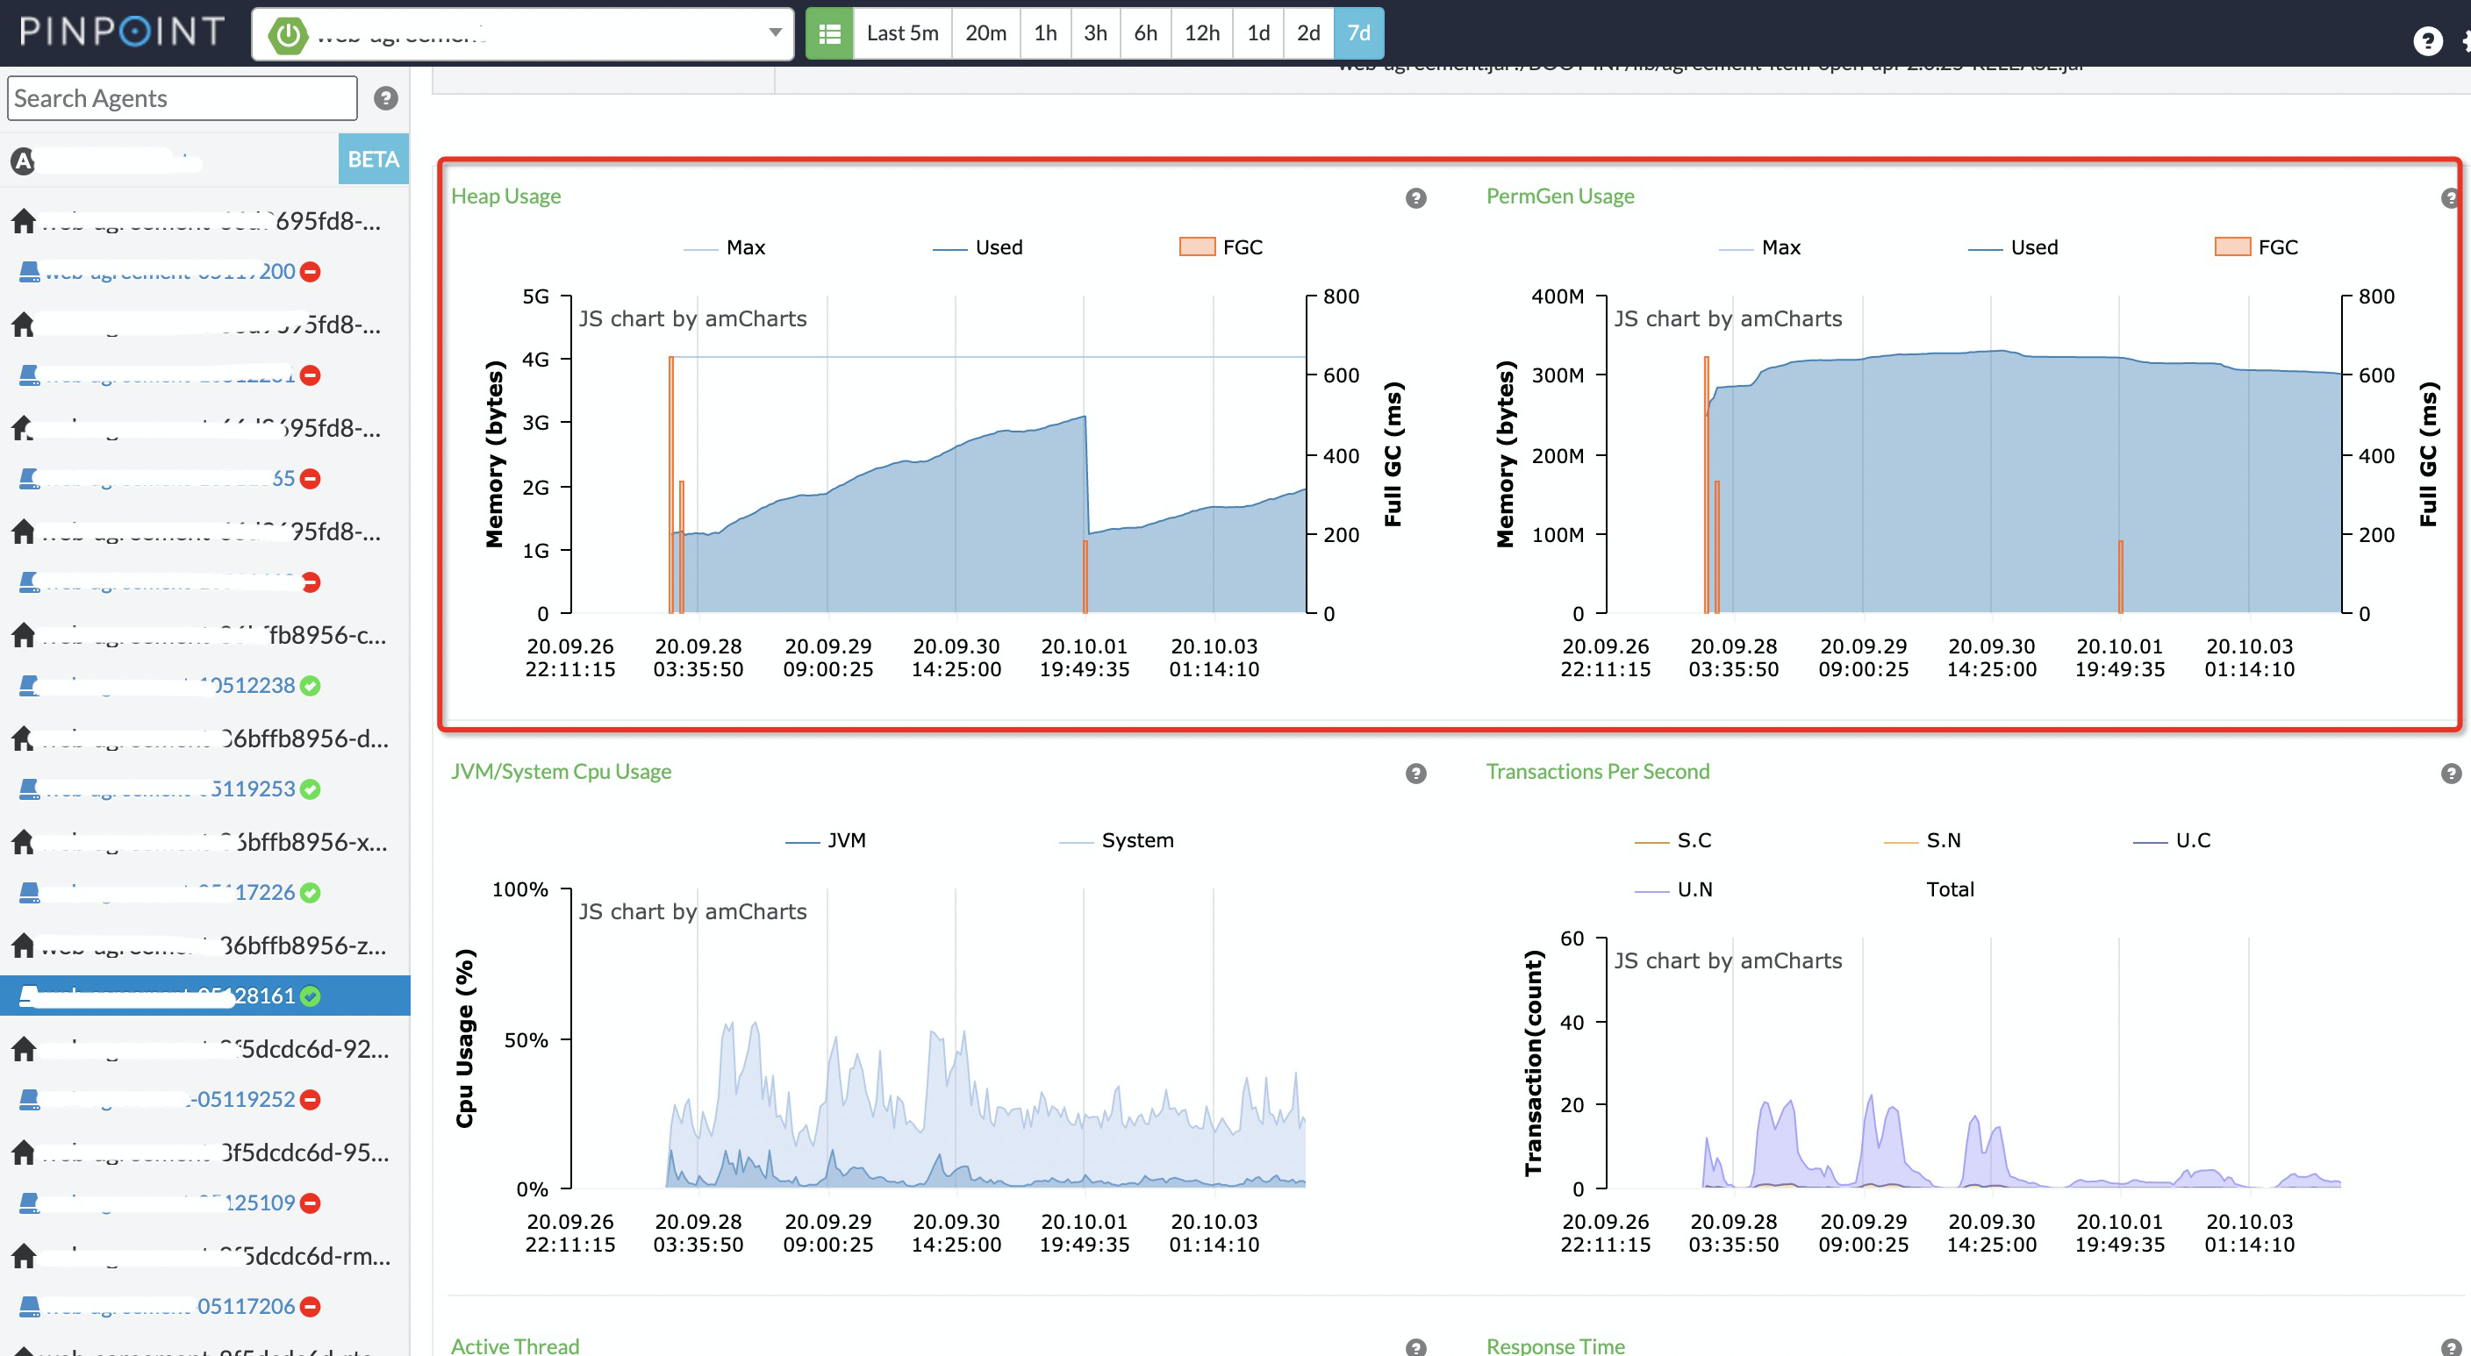Click the Response Time chart title
The height and width of the screenshot is (1356, 2471).
pos(1555,1346)
